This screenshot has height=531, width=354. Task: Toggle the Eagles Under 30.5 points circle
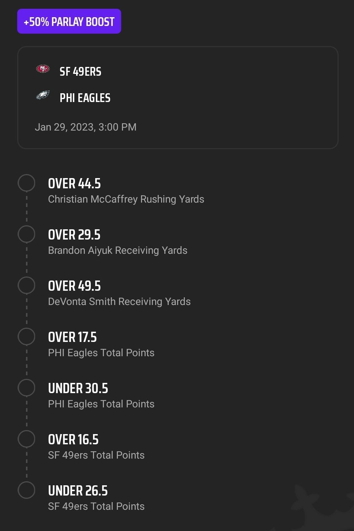[x=26, y=388]
